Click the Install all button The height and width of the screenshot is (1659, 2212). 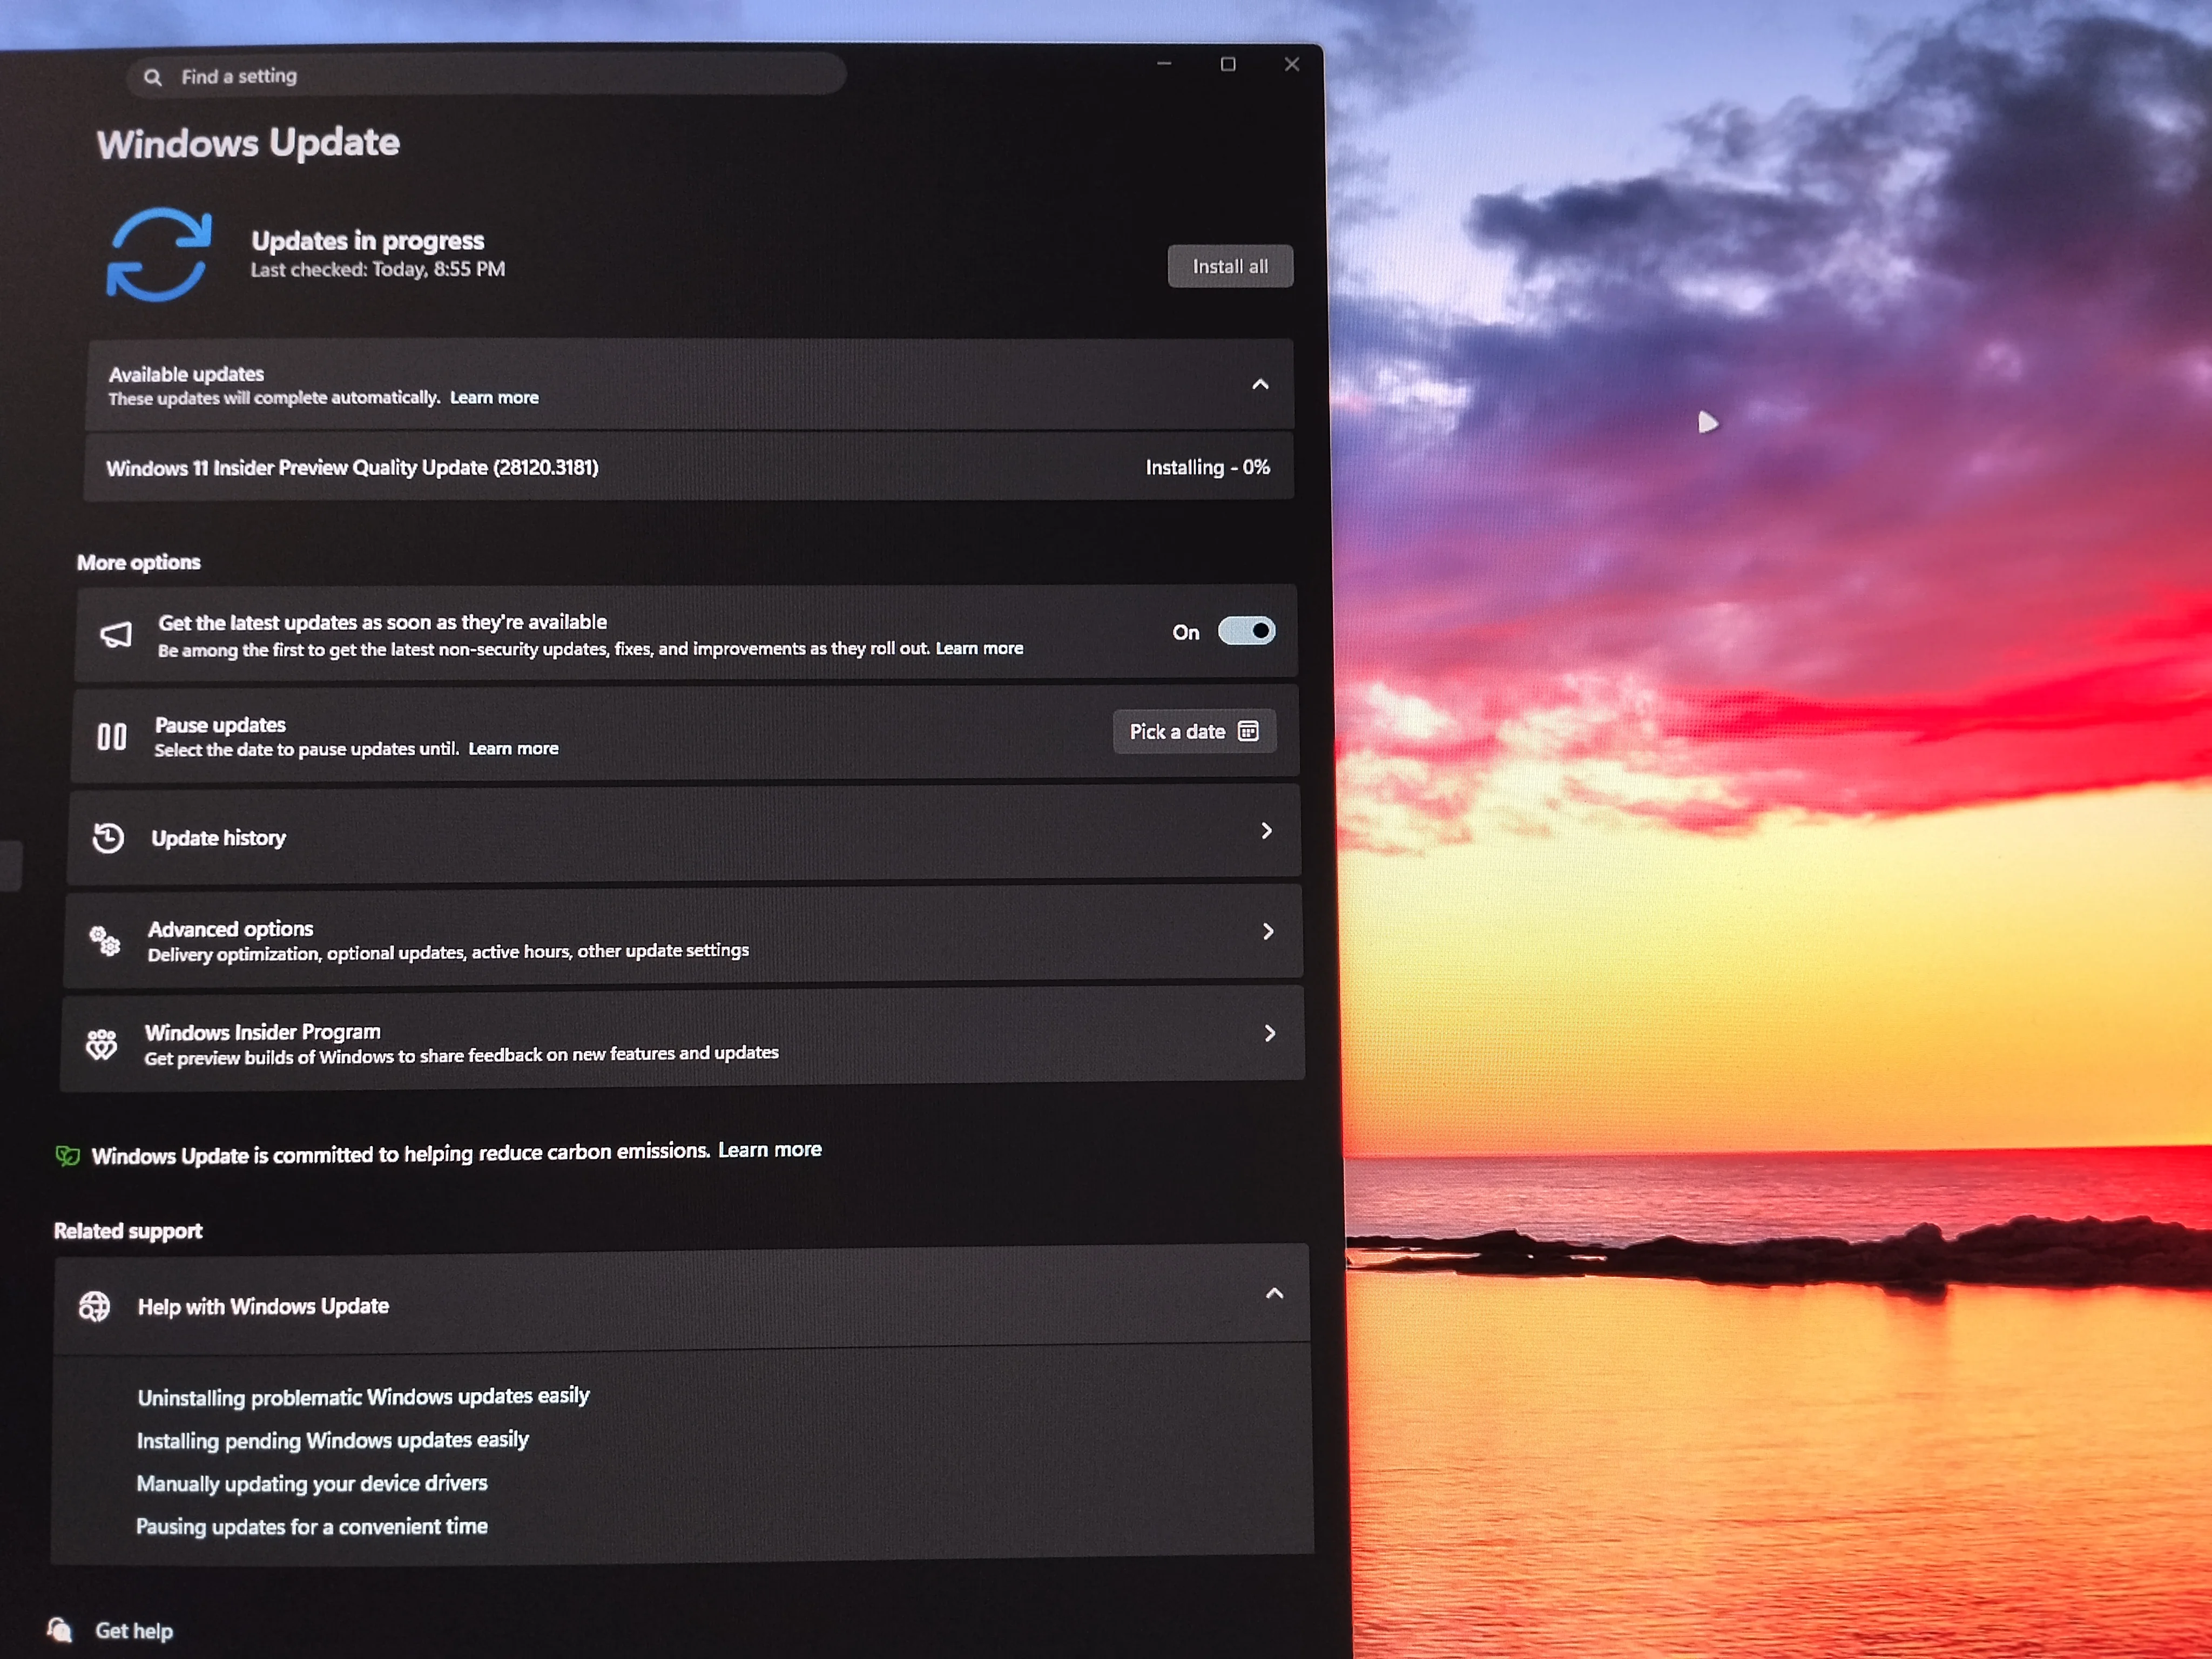point(1230,266)
